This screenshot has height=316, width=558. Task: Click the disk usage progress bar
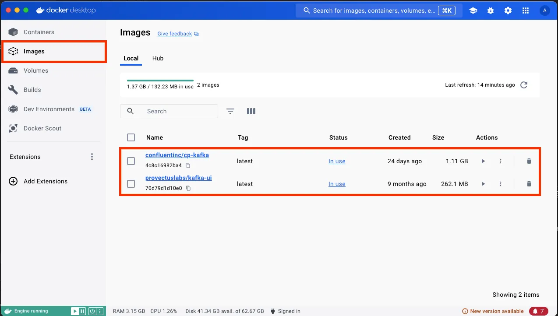point(160,81)
